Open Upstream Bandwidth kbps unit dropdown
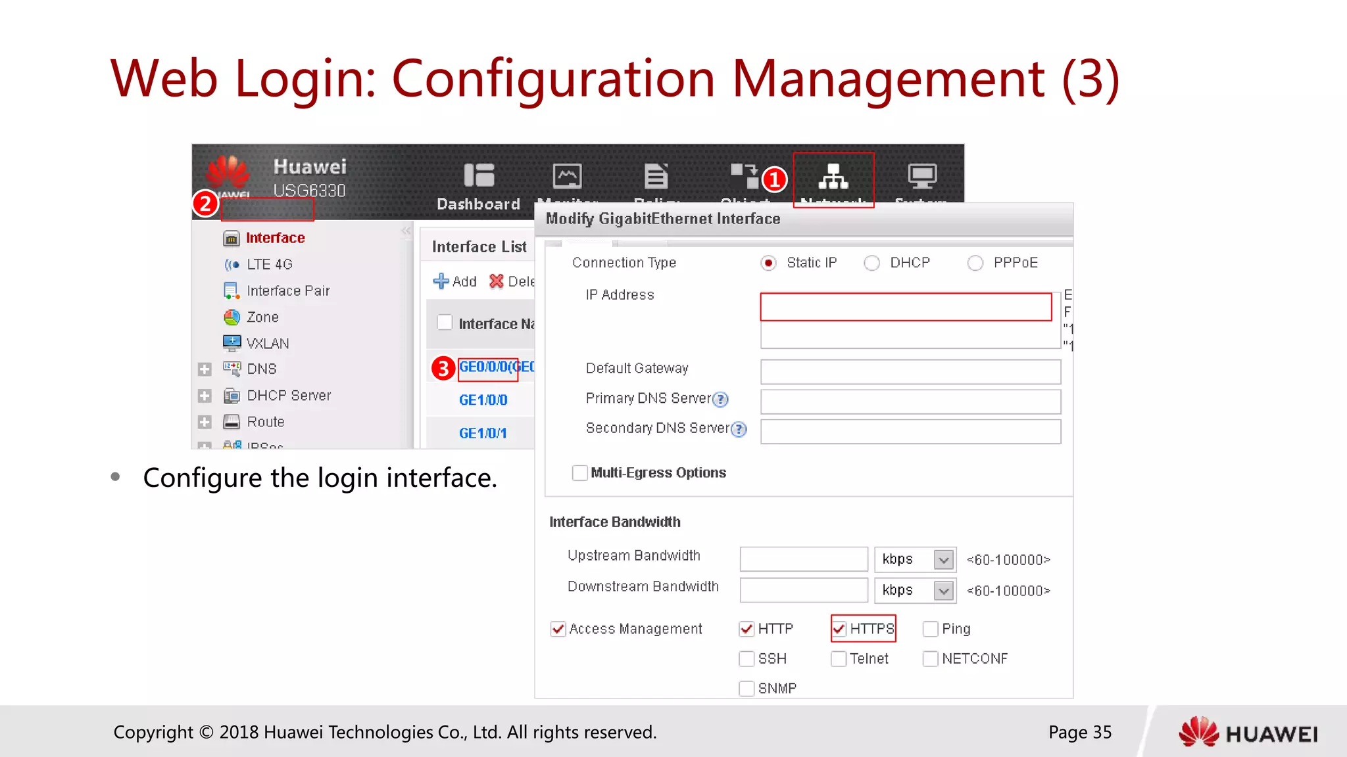The image size is (1347, 757). pyautogui.click(x=944, y=560)
